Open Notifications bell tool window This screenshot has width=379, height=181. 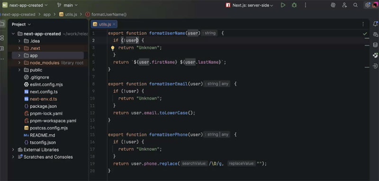375,24
